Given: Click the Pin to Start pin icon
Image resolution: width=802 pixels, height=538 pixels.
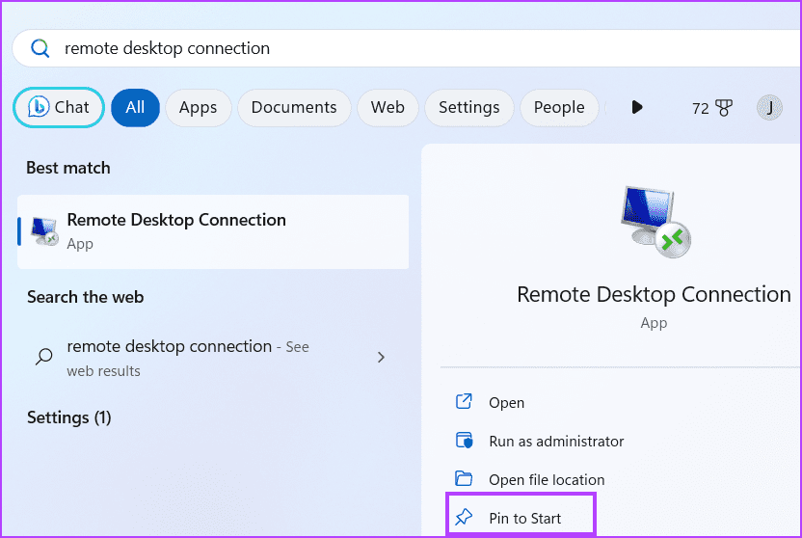Looking at the screenshot, I should [464, 517].
